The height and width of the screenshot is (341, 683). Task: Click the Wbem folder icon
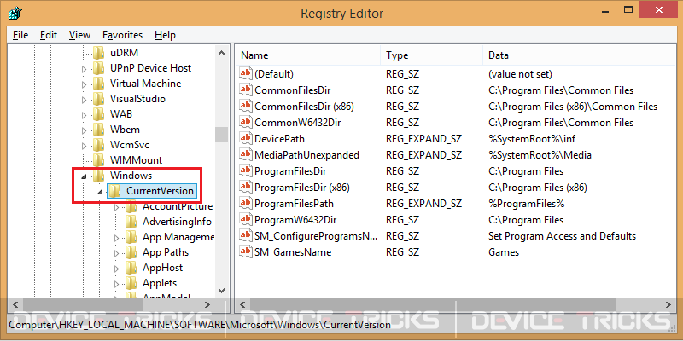[x=99, y=130]
